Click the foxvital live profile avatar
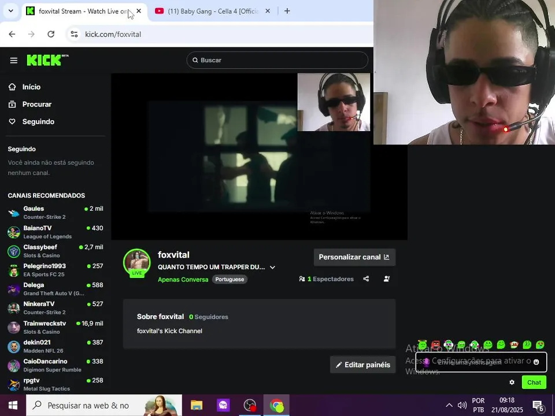This screenshot has height=416, width=555. [x=137, y=263]
